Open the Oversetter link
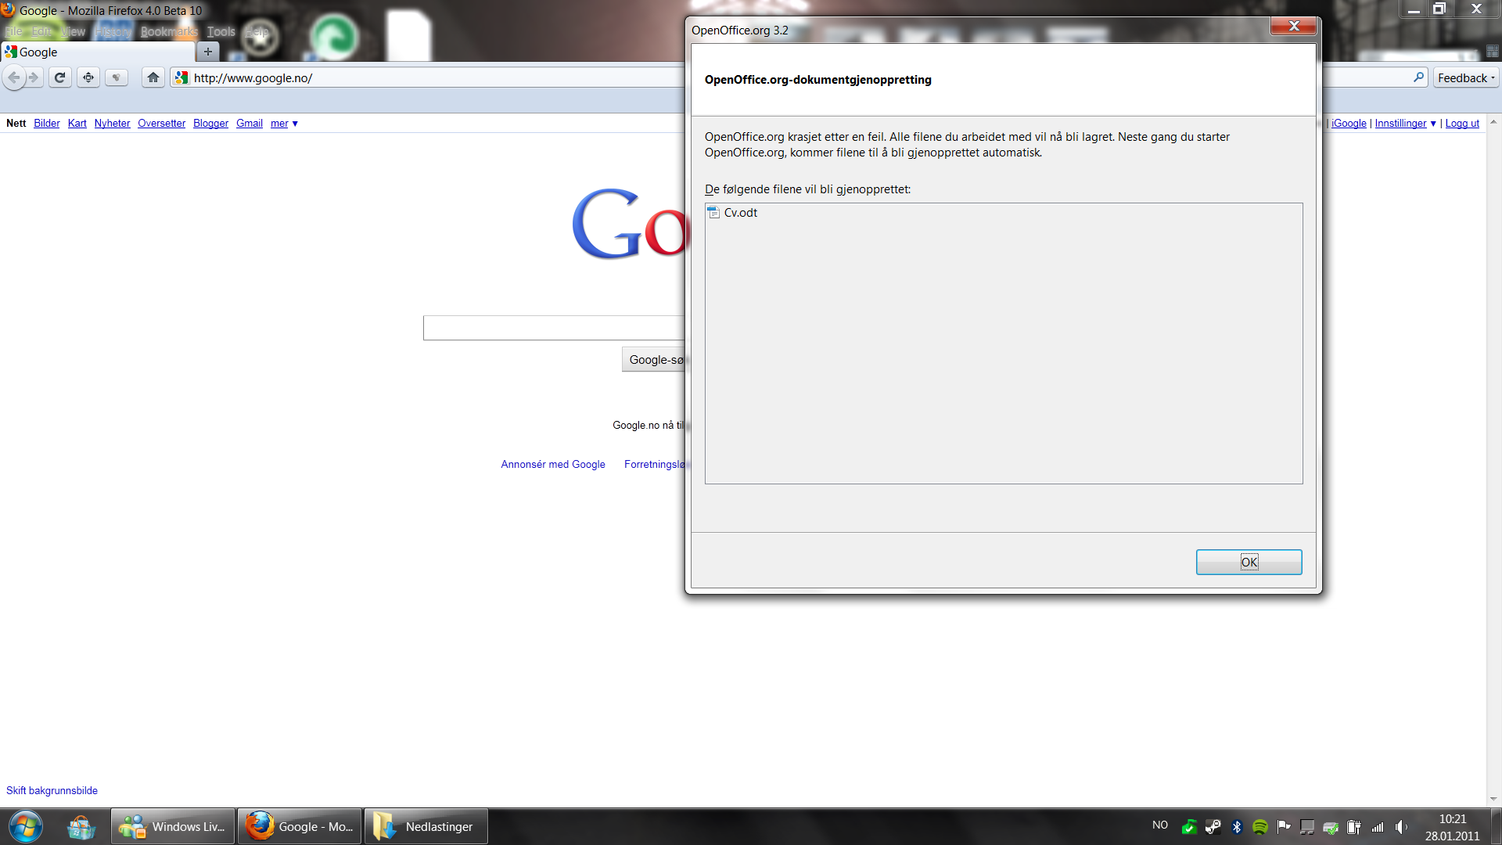 coord(162,124)
